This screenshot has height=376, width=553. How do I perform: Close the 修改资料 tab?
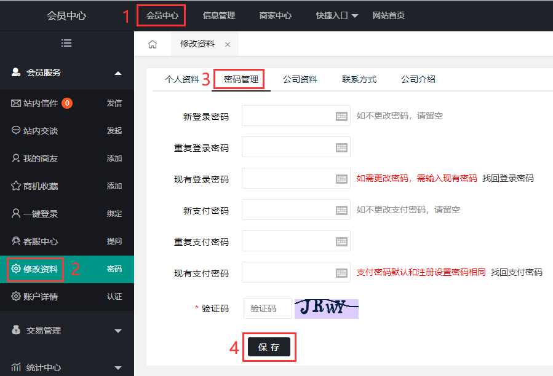pyautogui.click(x=228, y=44)
